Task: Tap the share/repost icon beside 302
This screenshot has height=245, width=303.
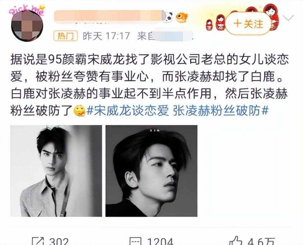Action: [38, 241]
